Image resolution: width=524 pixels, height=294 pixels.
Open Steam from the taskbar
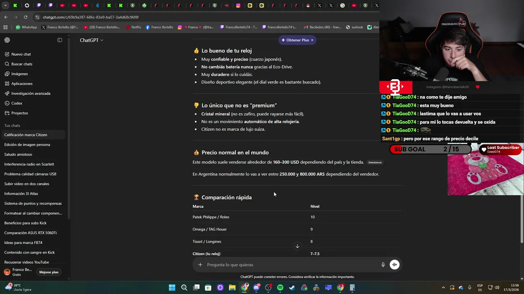(x=292, y=287)
